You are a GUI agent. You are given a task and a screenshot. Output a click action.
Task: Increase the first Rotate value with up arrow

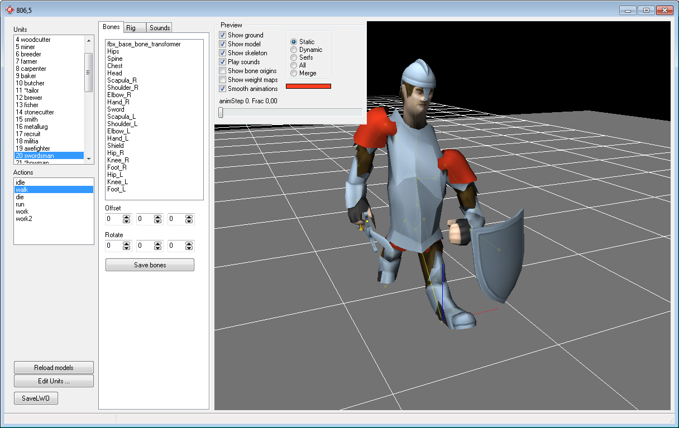click(x=127, y=244)
